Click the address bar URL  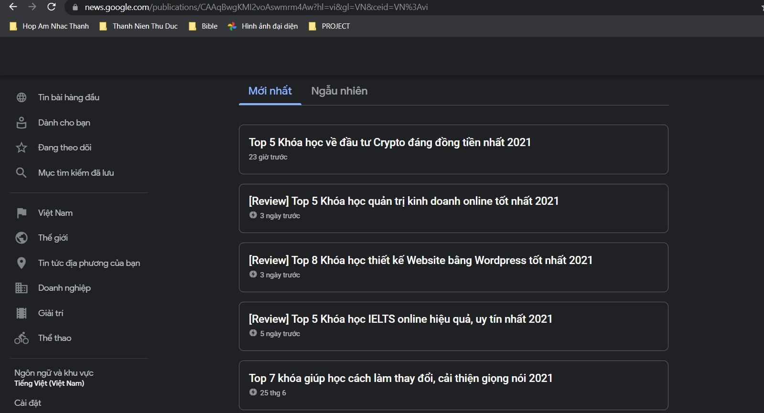(x=256, y=7)
